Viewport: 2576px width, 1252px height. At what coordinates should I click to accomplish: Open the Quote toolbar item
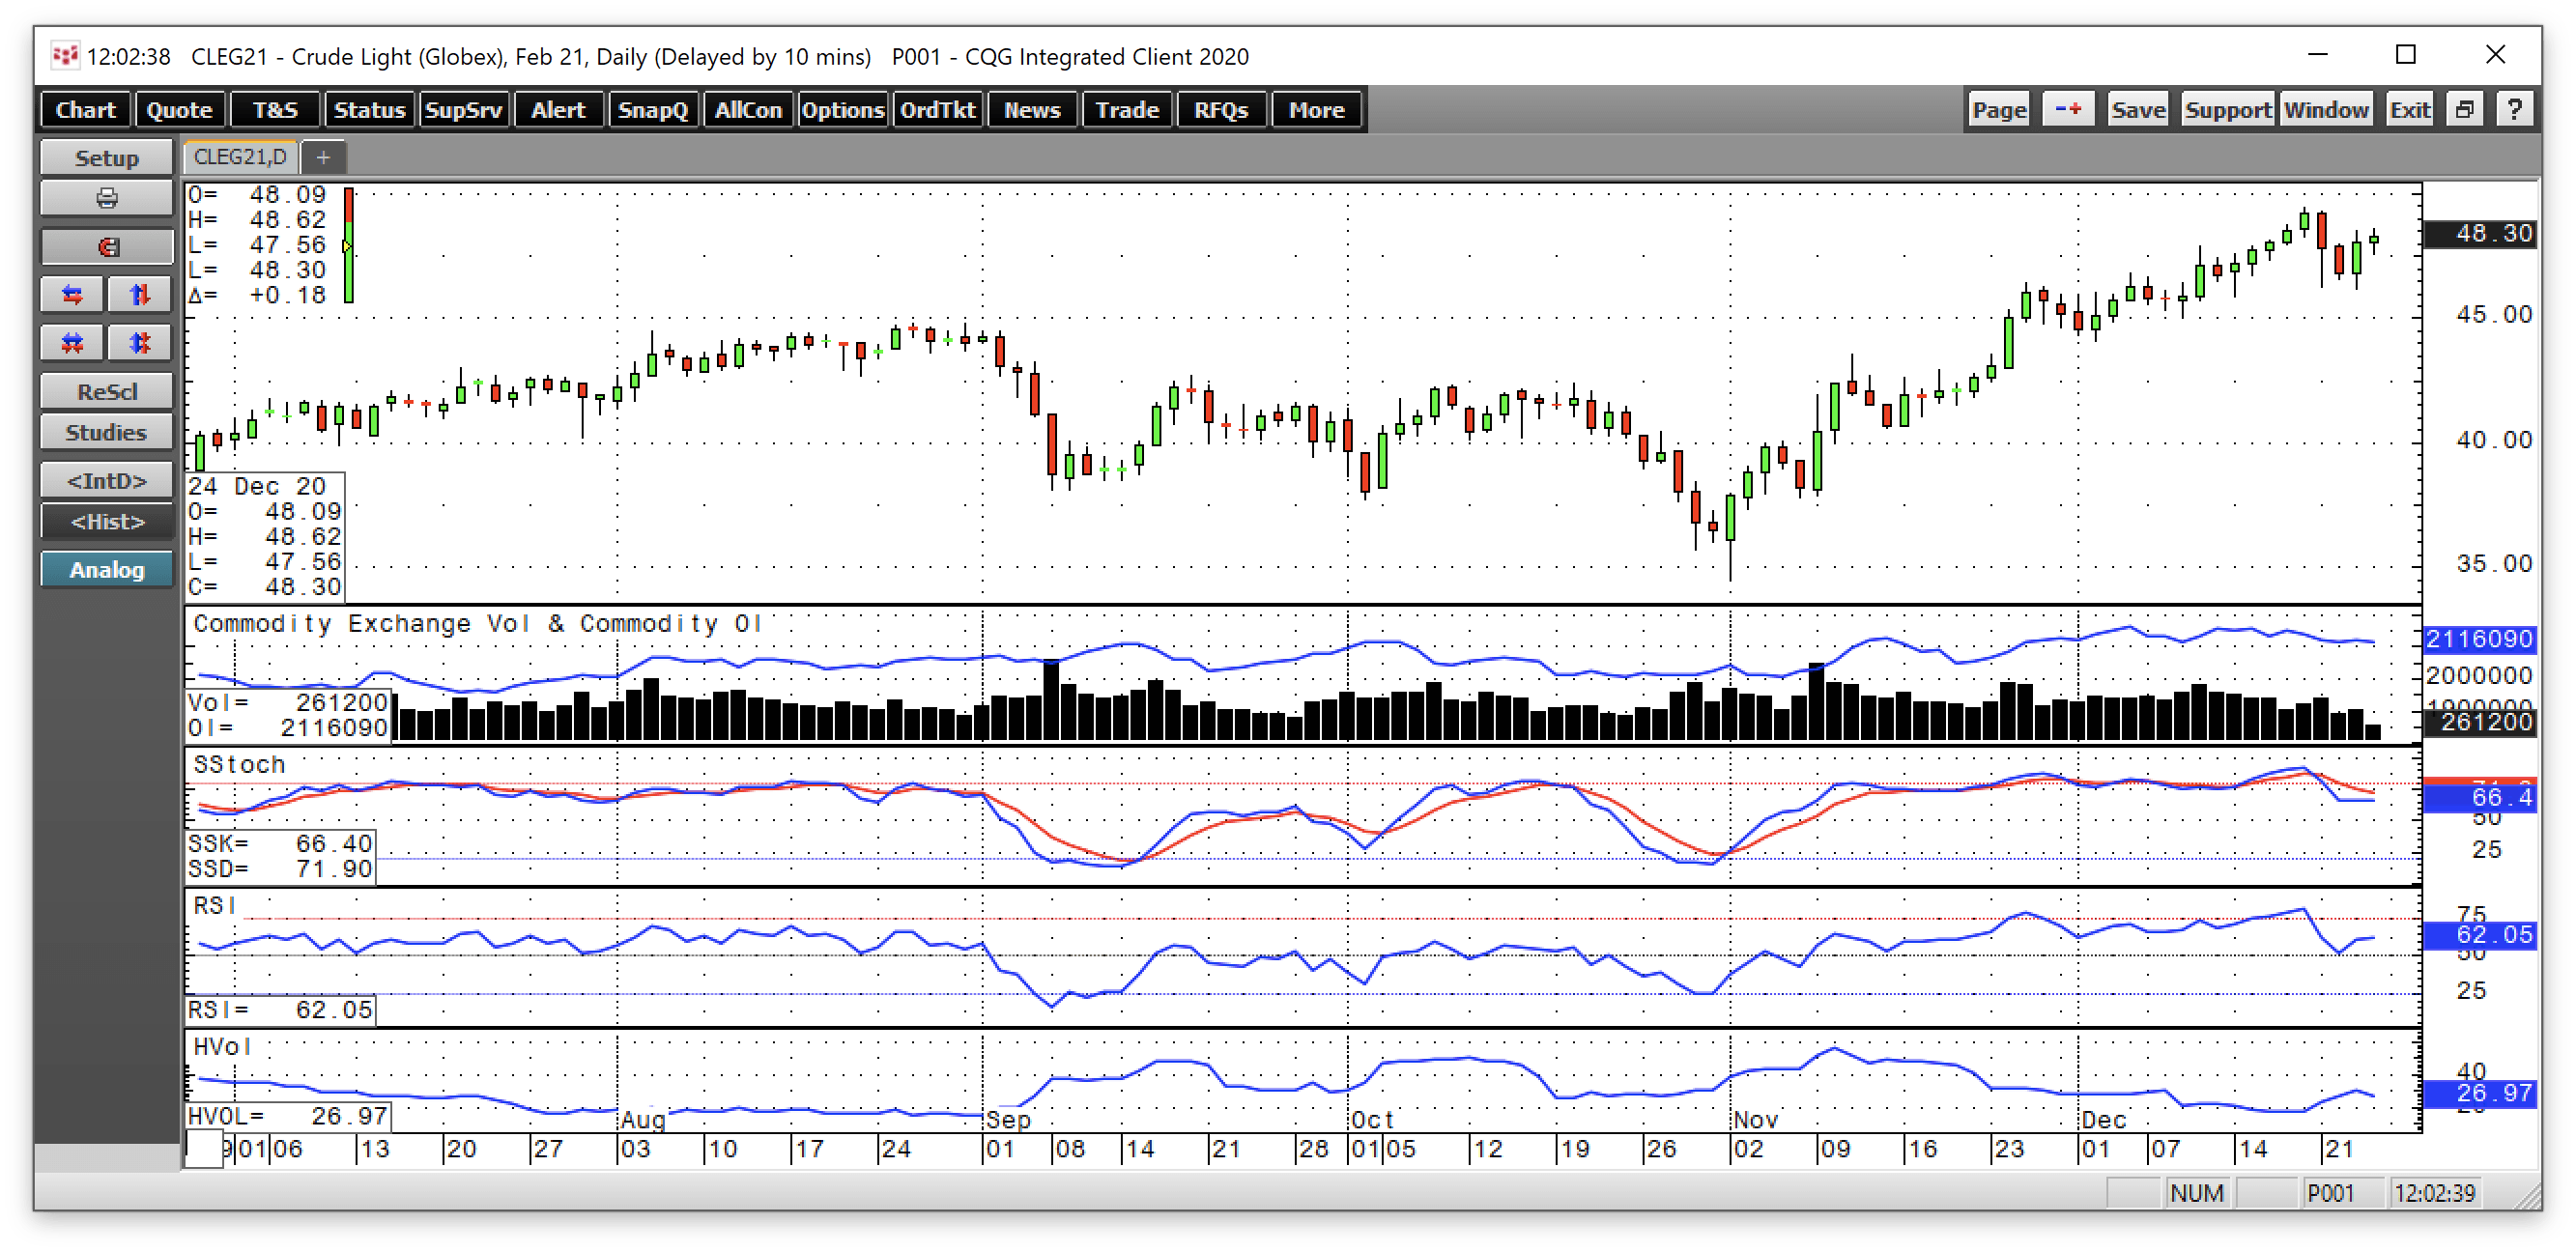point(179,110)
